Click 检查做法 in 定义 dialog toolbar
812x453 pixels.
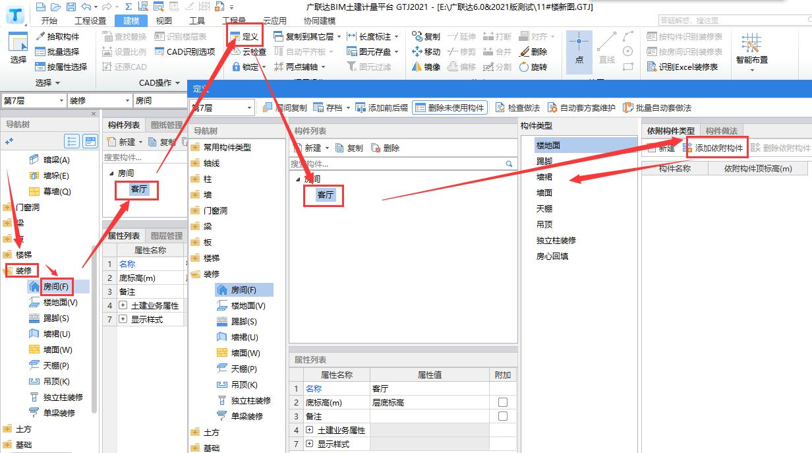pos(517,107)
